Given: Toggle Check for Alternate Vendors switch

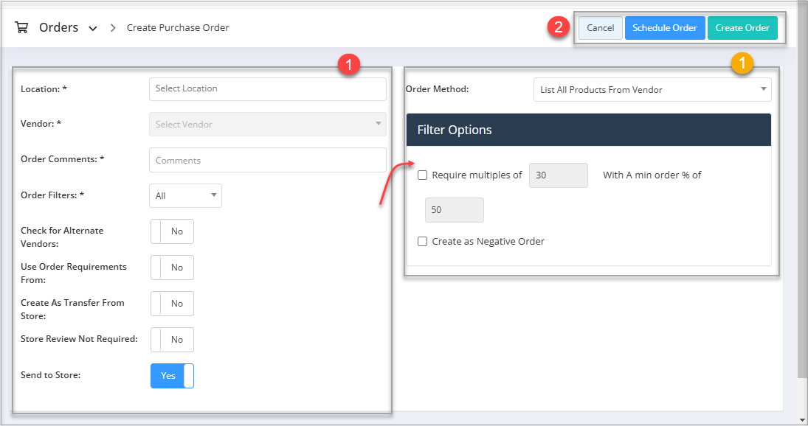Looking at the screenshot, I should (172, 231).
